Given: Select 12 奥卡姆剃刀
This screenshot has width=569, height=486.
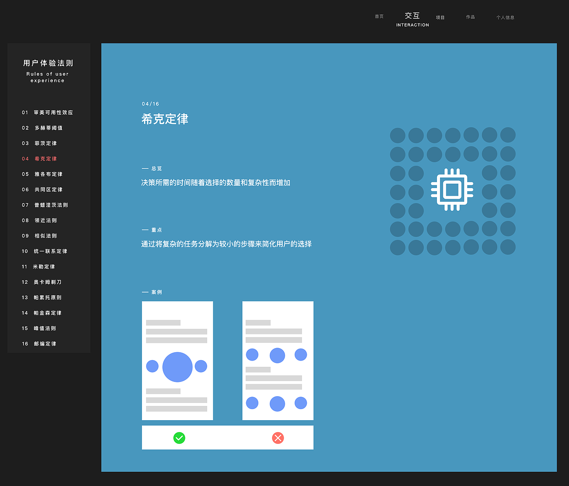Looking at the screenshot, I should [42, 282].
